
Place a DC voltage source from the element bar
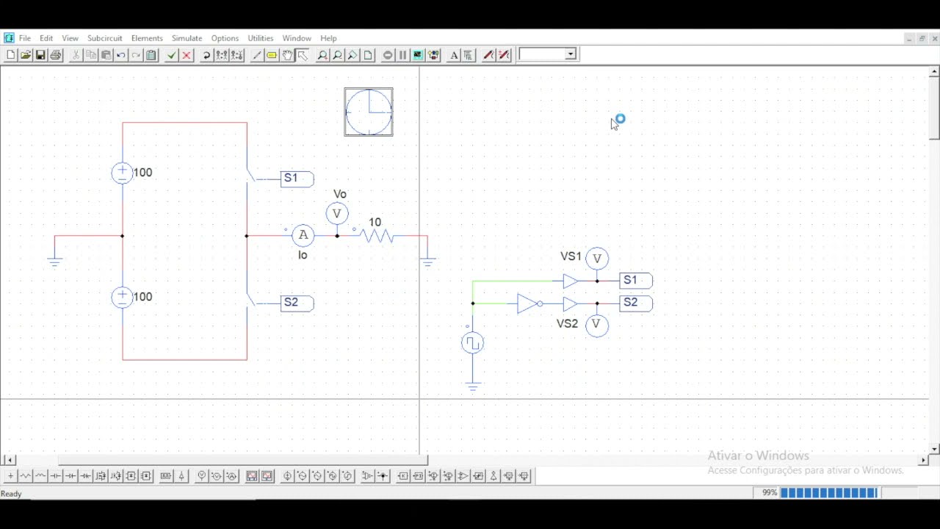(x=287, y=476)
